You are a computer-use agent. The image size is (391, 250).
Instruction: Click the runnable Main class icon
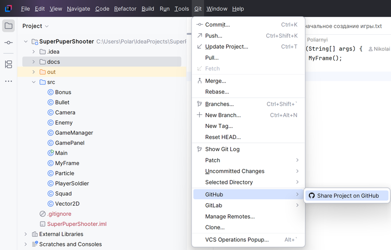(x=51, y=153)
